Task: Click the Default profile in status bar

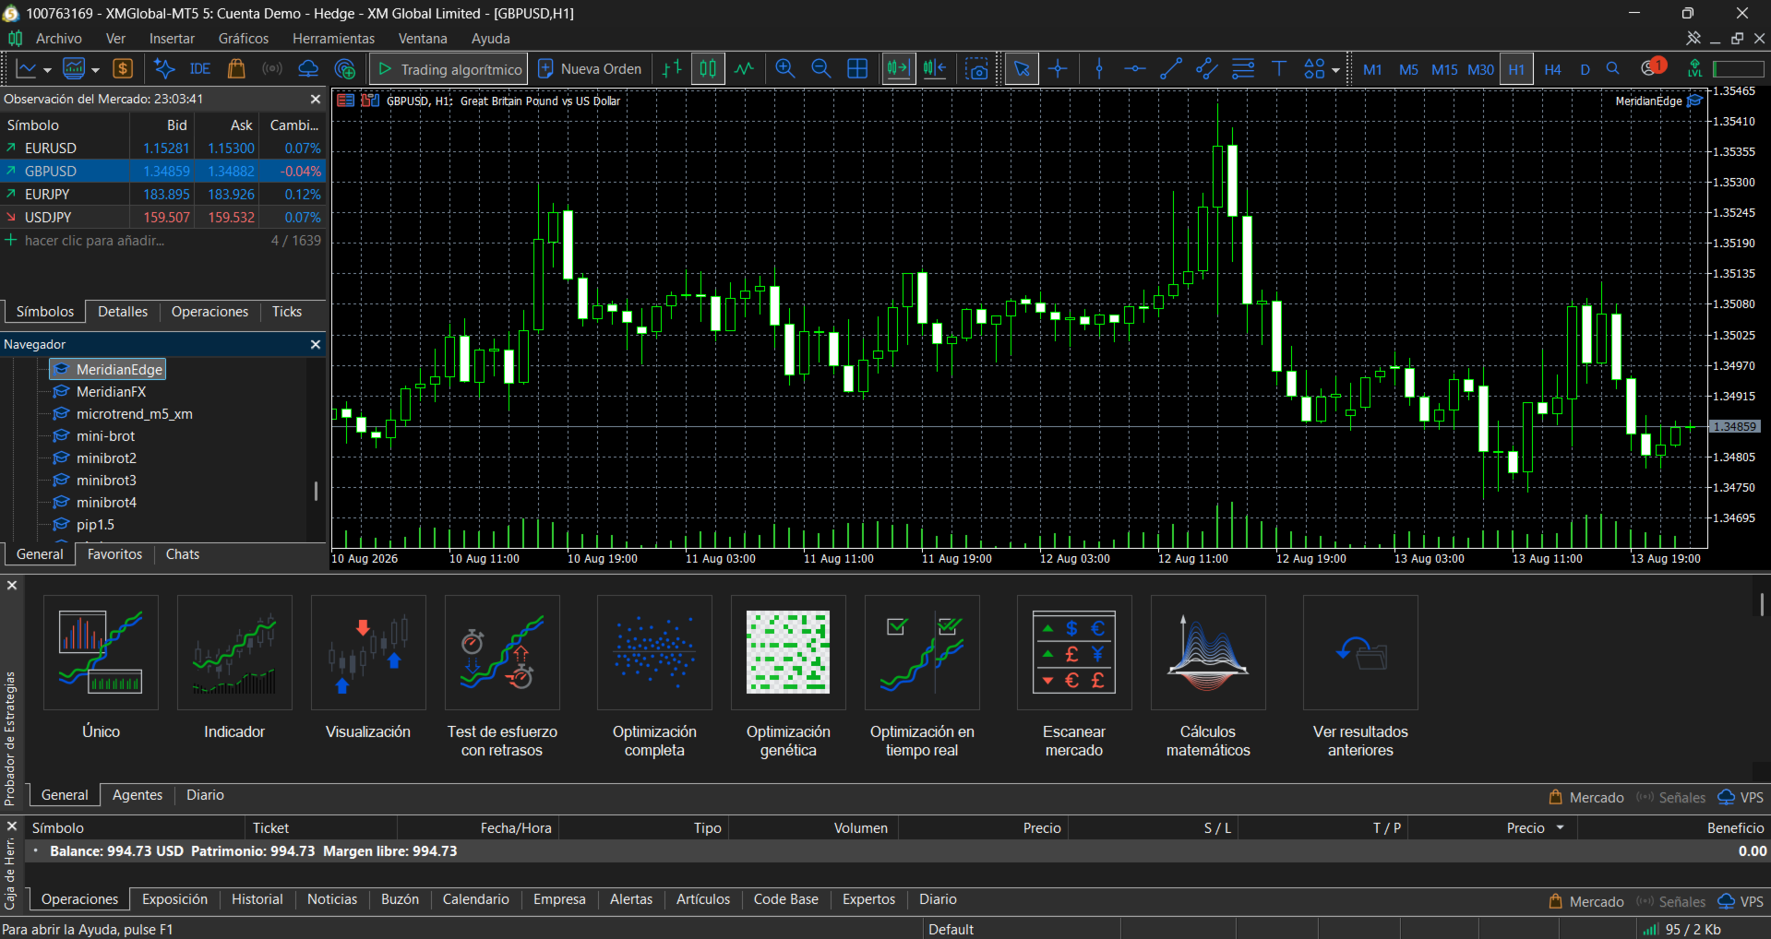Action: [x=951, y=930]
